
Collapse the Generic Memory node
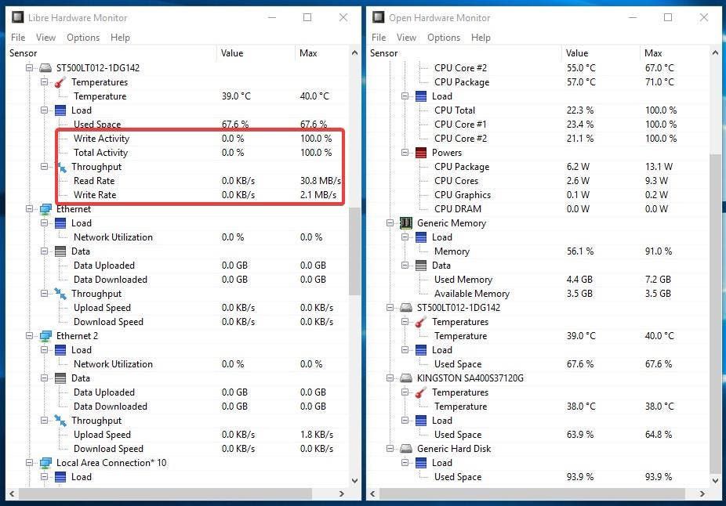click(390, 223)
